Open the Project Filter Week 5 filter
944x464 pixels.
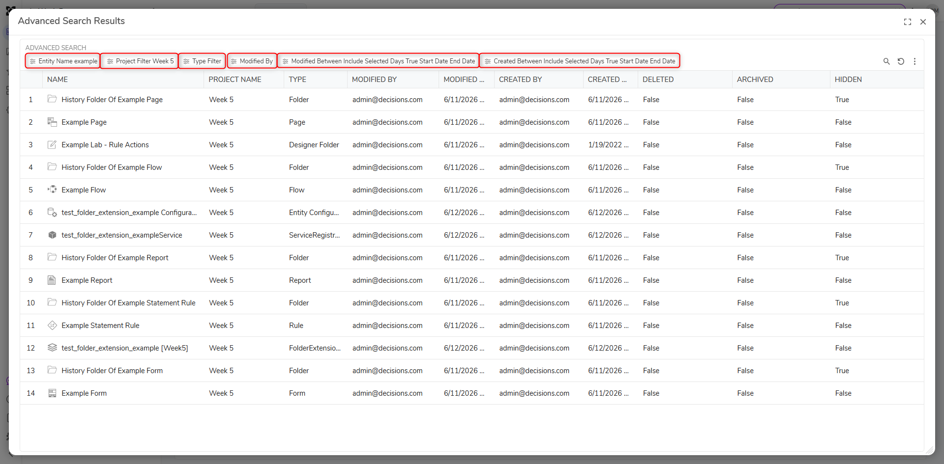click(x=140, y=61)
